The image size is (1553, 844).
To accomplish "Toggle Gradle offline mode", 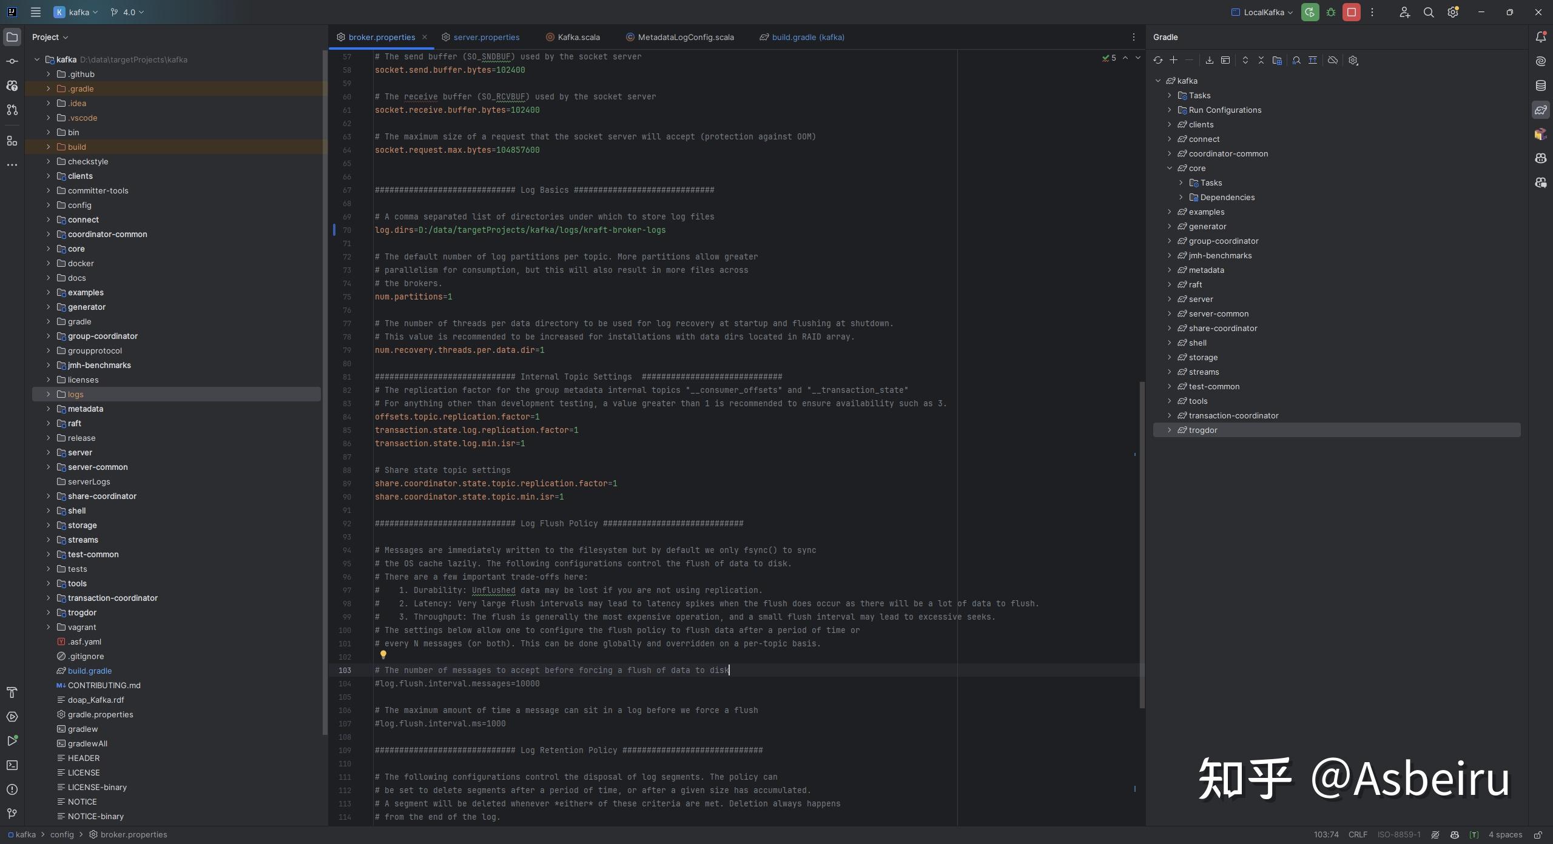I will pos(1332,60).
